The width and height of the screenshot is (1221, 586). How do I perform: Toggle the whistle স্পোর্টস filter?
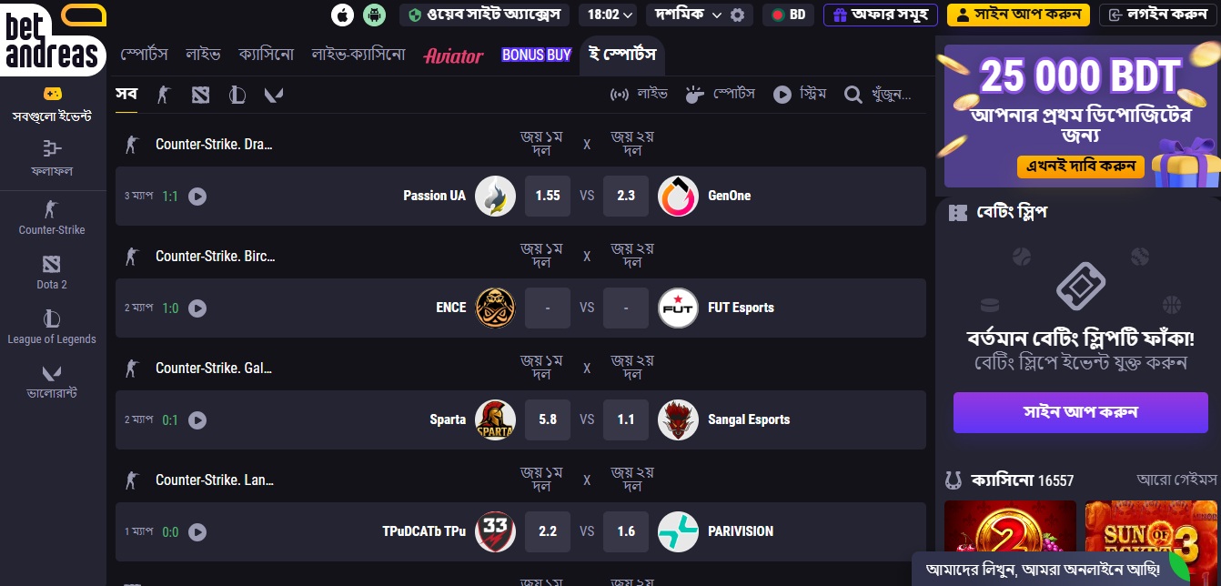tap(721, 95)
